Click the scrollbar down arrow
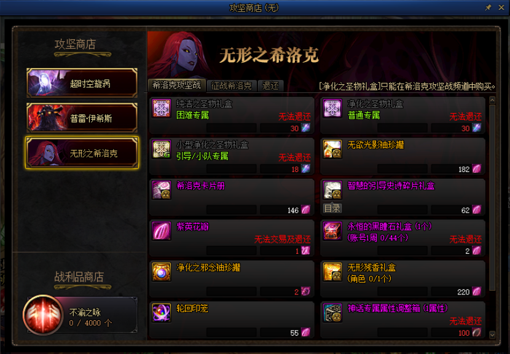Screen dimensions: 510x354 [x=492, y=334]
